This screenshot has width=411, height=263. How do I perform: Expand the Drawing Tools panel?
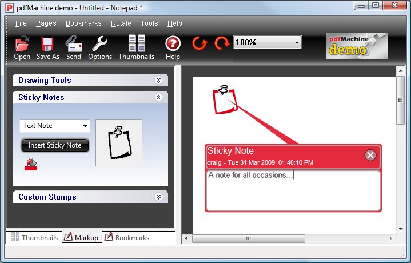point(158,81)
